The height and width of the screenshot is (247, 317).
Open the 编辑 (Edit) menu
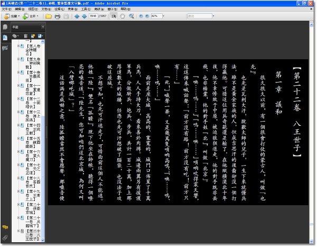20,9
